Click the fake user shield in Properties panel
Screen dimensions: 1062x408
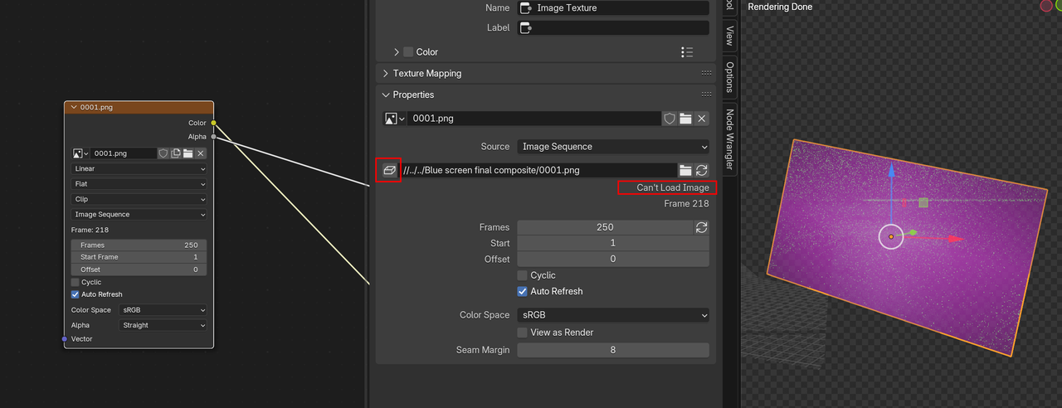(x=670, y=119)
